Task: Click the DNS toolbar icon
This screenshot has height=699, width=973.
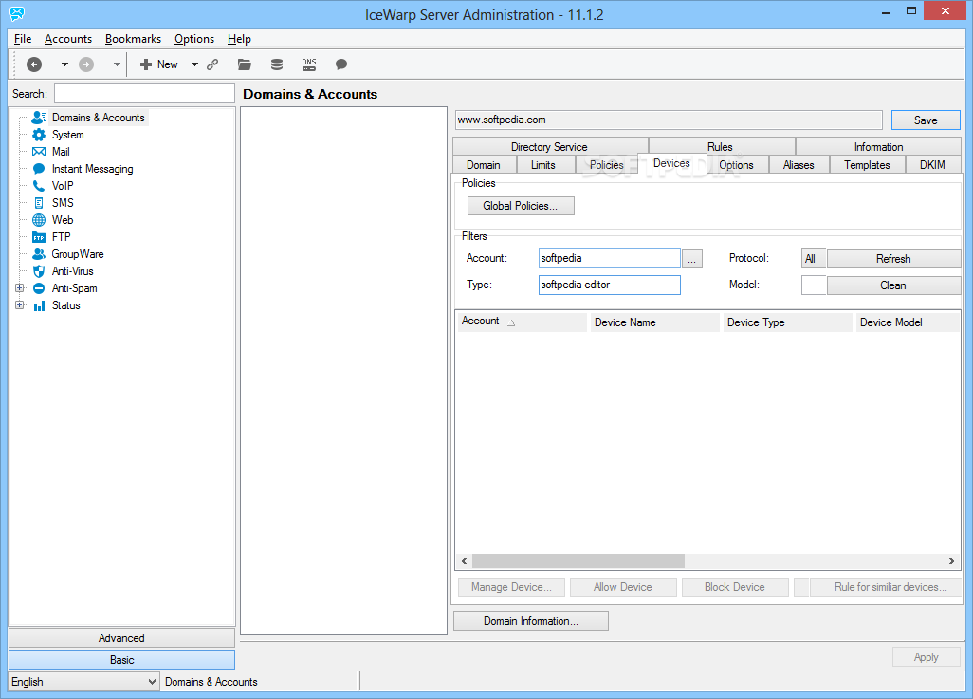Action: point(309,64)
